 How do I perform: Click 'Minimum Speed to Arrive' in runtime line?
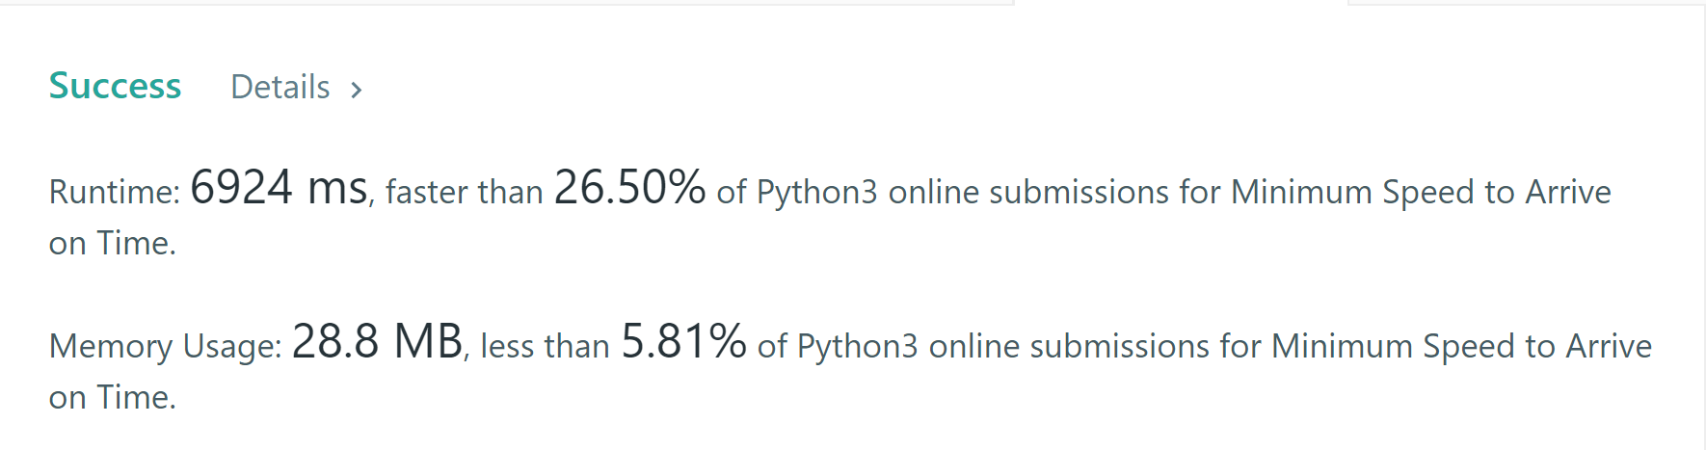pos(1421,193)
